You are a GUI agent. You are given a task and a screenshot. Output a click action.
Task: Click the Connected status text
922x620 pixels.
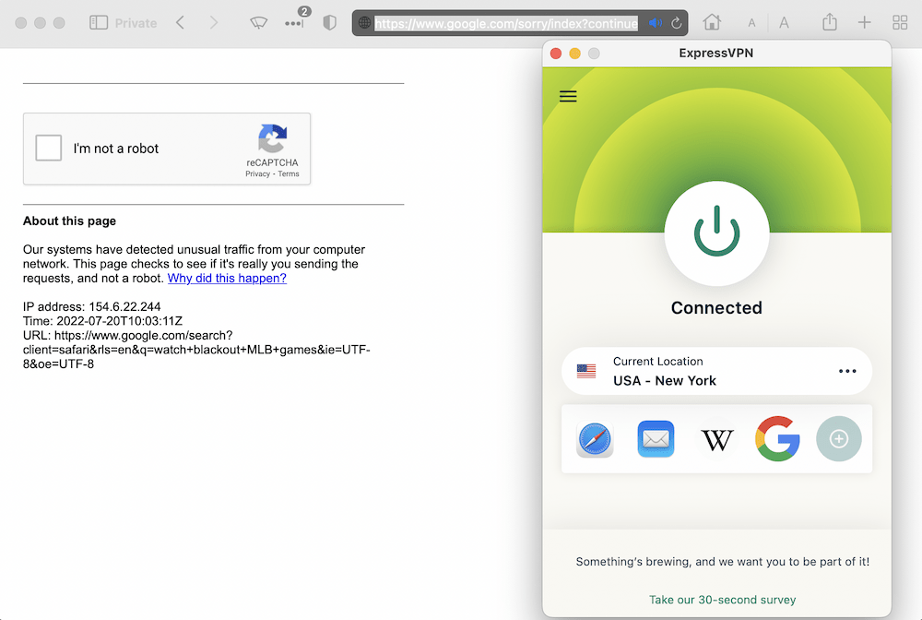point(716,307)
